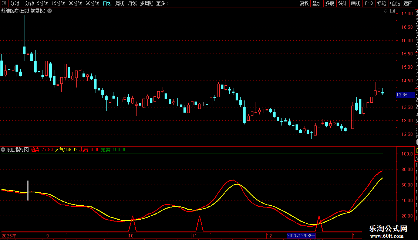The height and width of the screenshot is (240, 418).
Task: Click the 2025/12/08 date marker on timeline
Action: 301,236
